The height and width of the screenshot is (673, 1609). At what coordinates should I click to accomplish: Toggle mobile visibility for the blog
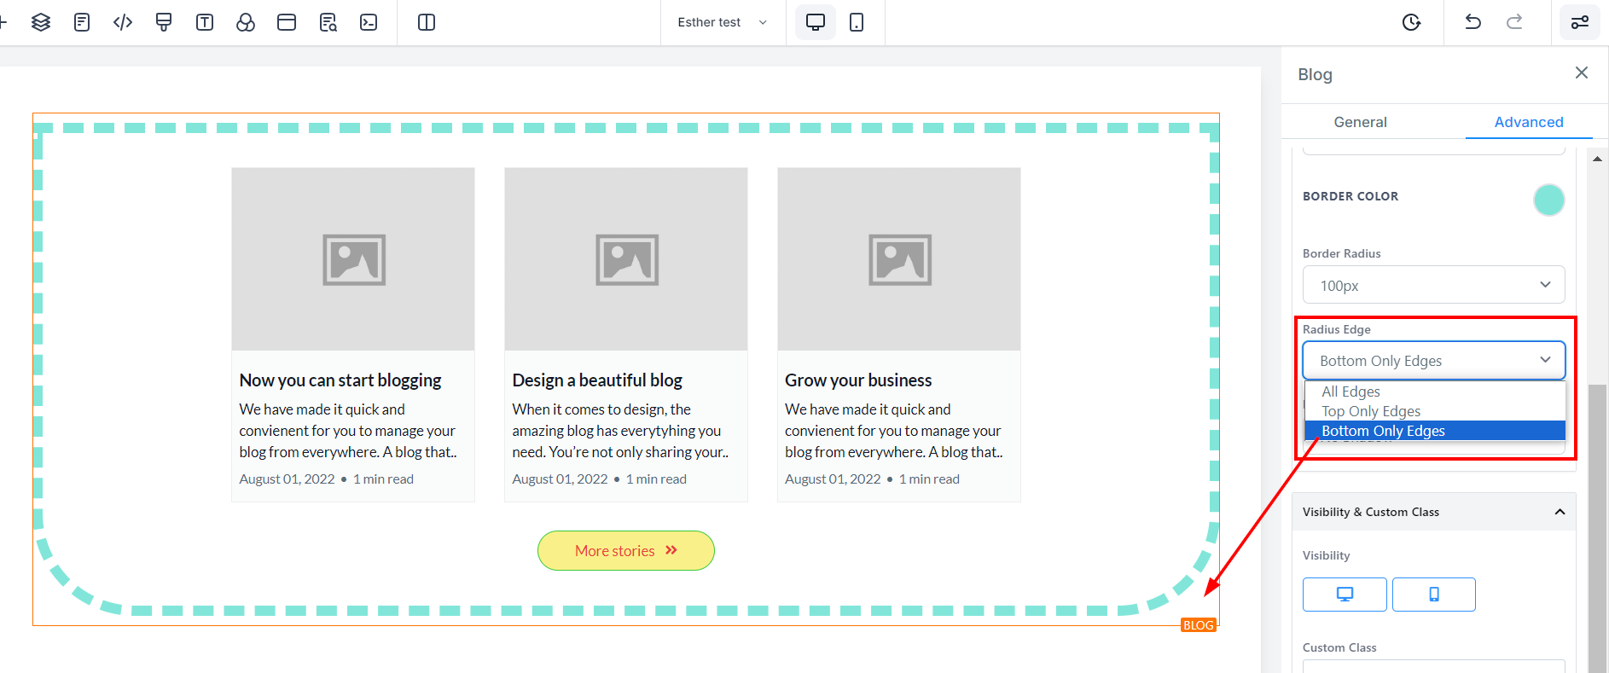click(x=1433, y=595)
